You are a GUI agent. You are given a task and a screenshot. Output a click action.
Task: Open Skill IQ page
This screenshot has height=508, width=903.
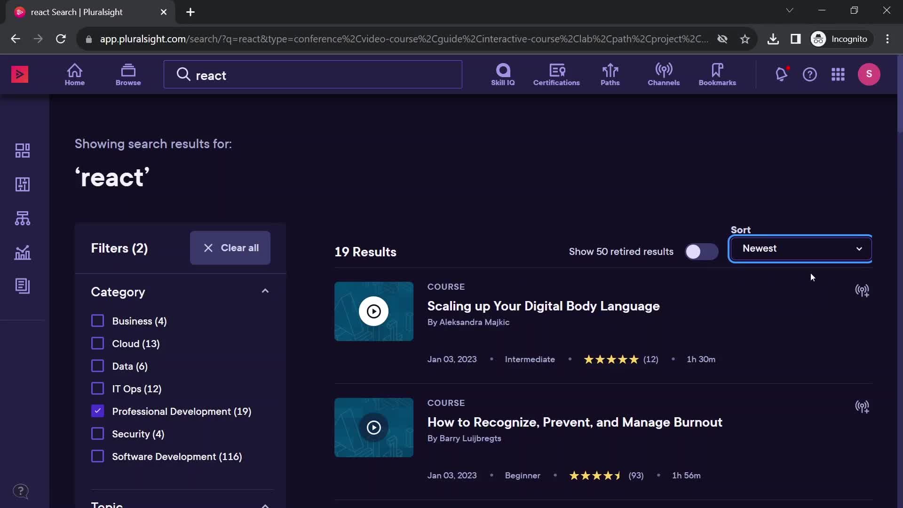point(503,74)
